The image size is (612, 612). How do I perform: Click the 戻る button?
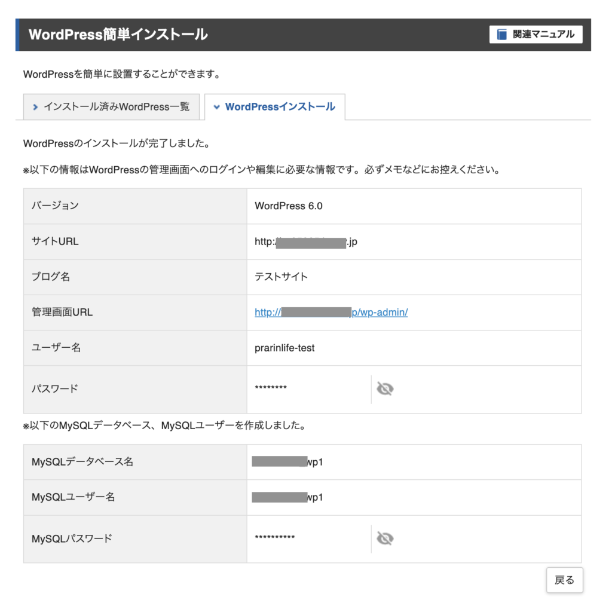point(564,580)
